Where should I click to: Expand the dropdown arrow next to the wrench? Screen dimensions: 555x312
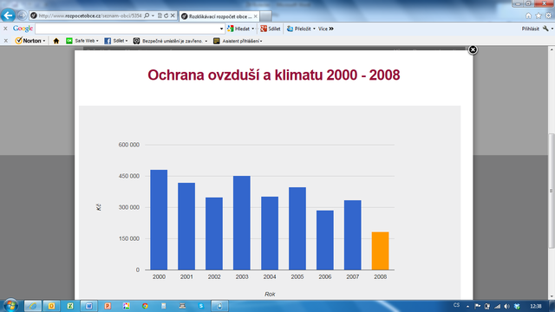[x=552, y=29]
